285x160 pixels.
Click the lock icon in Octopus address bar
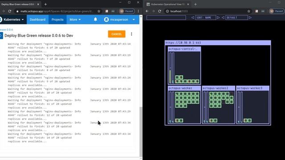[x=17, y=11]
